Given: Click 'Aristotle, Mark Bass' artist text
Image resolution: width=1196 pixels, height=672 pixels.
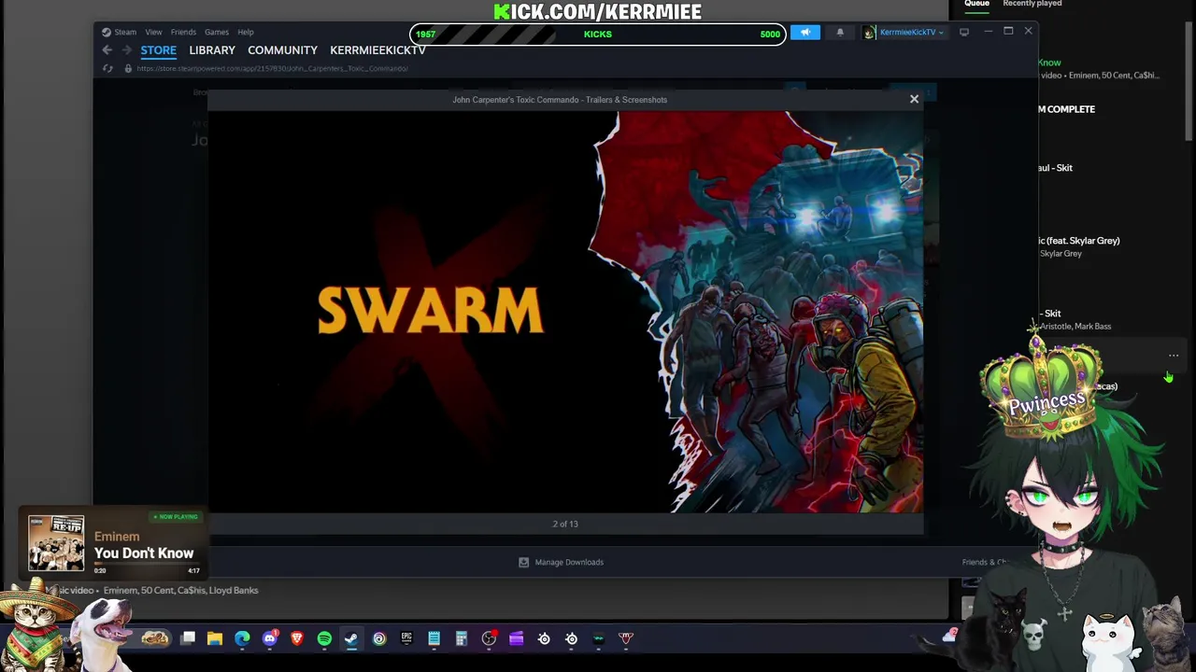Looking at the screenshot, I should [1075, 327].
